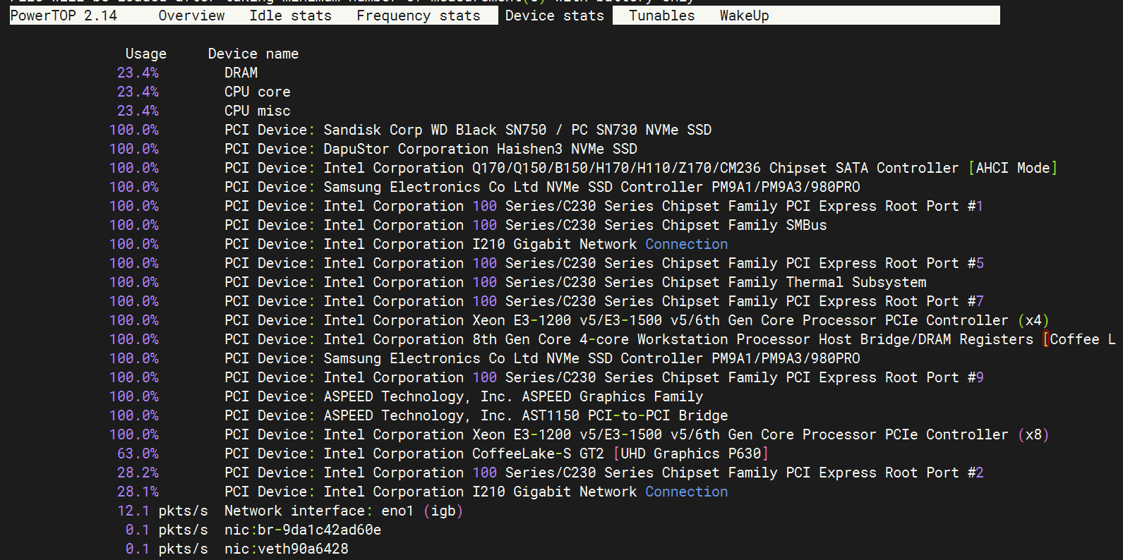Select the CPU core row
This screenshot has height=560, width=1123.
click(x=257, y=92)
